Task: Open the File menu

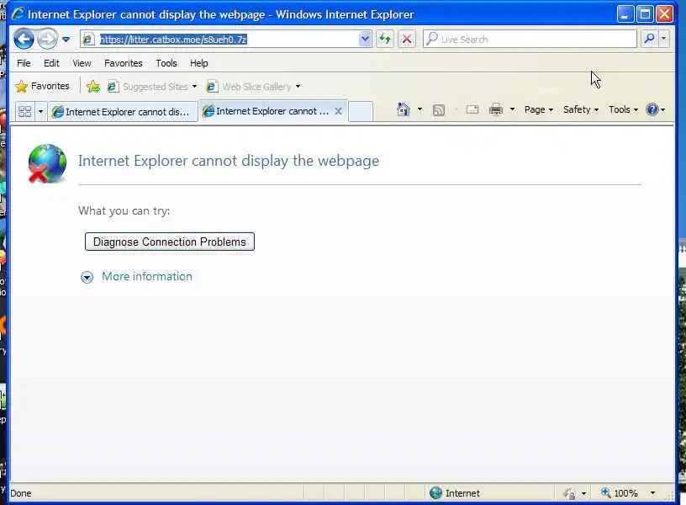Action: (24, 63)
